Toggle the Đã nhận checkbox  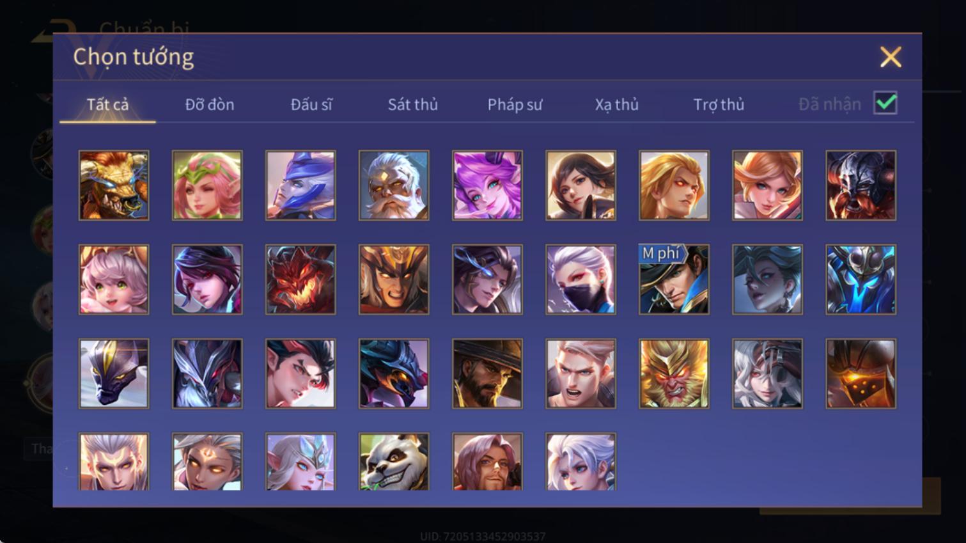[885, 103]
